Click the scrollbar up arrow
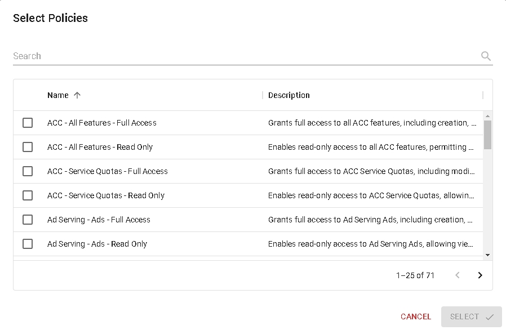 (487, 115)
